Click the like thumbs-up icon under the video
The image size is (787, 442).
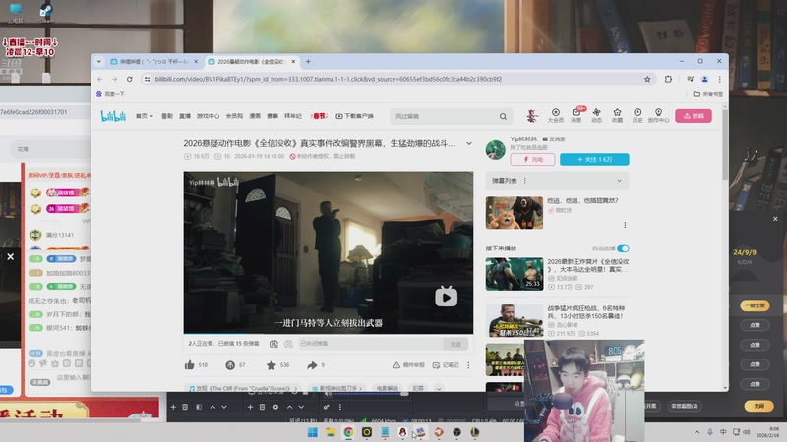pos(189,365)
